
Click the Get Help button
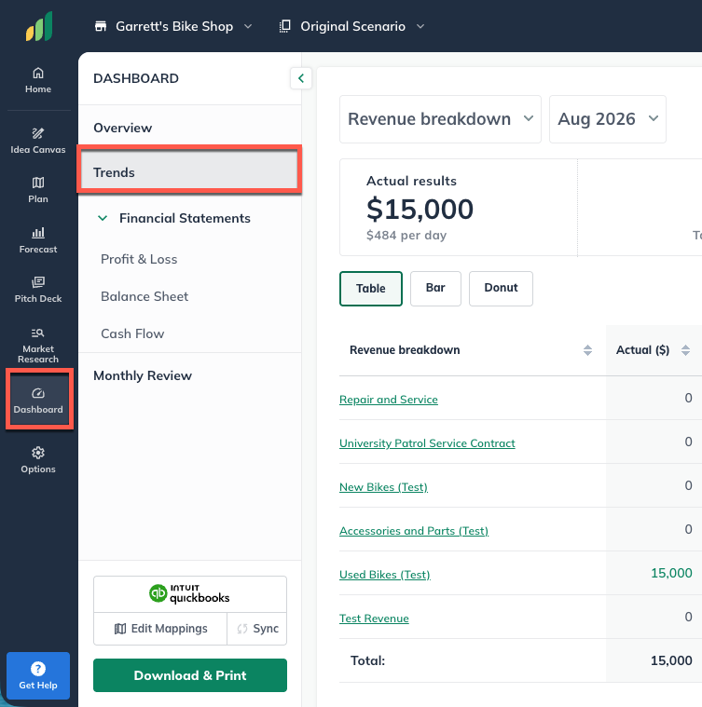[38, 675]
